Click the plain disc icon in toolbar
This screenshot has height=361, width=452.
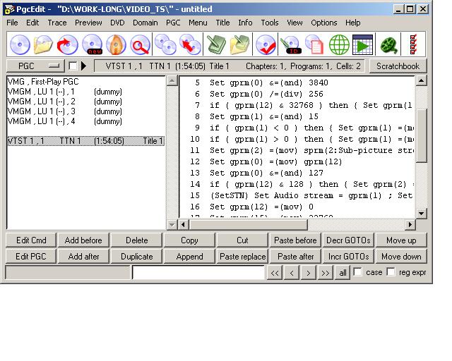point(20,44)
